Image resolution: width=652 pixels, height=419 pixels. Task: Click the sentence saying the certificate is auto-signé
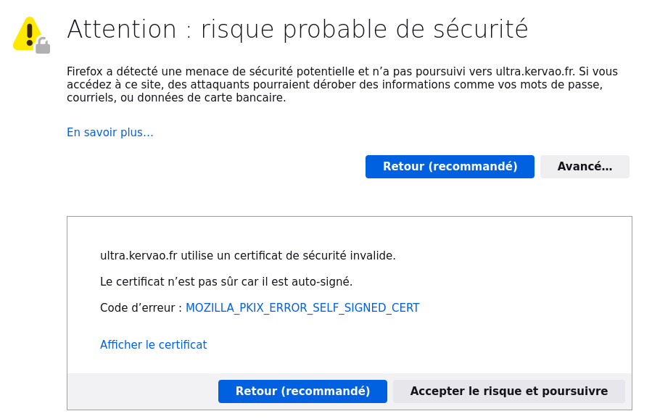226,281
